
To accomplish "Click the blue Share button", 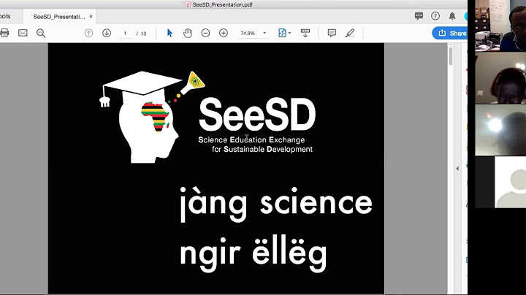I will coord(449,33).
